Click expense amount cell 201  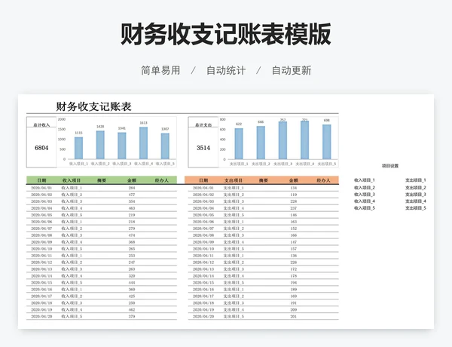294,316
